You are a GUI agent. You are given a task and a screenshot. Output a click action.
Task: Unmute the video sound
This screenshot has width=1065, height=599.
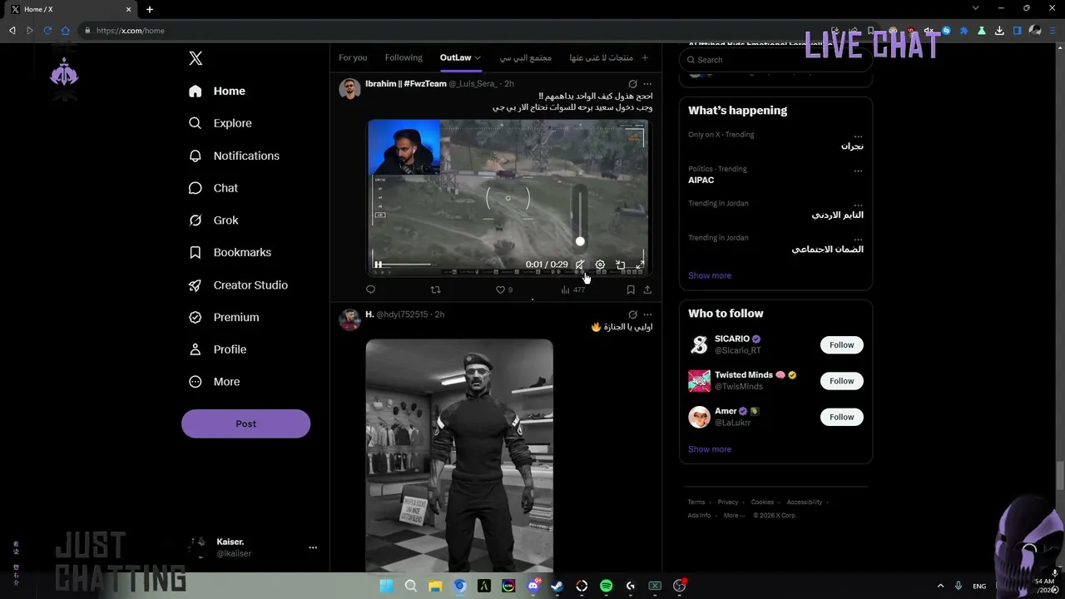coord(580,265)
